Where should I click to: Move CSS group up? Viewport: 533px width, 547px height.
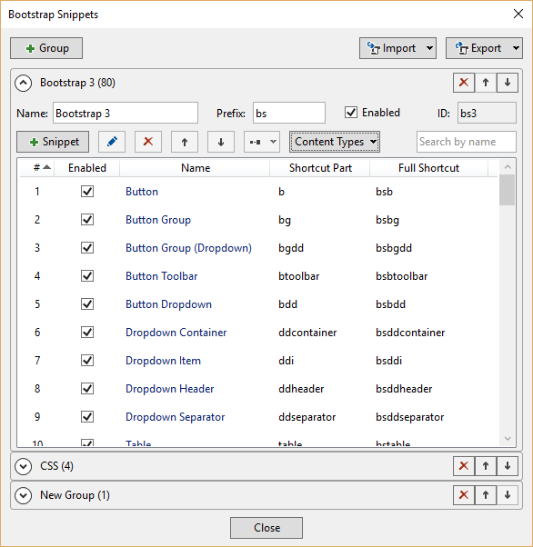486,466
